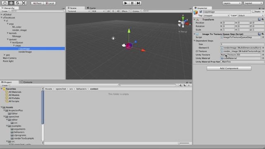Select the Rotate tool in toolbar
This screenshot has width=265, height=149.
17,3
